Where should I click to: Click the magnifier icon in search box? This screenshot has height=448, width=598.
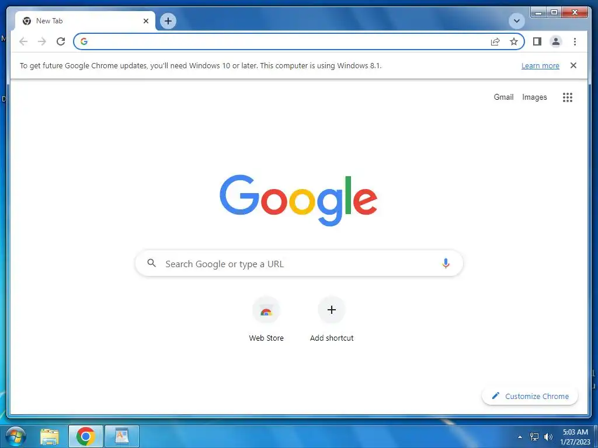(x=151, y=263)
